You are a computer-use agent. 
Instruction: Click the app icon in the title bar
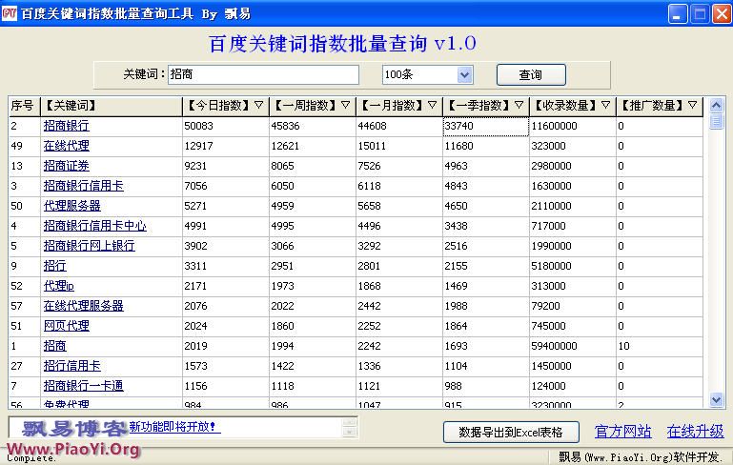coord(10,13)
